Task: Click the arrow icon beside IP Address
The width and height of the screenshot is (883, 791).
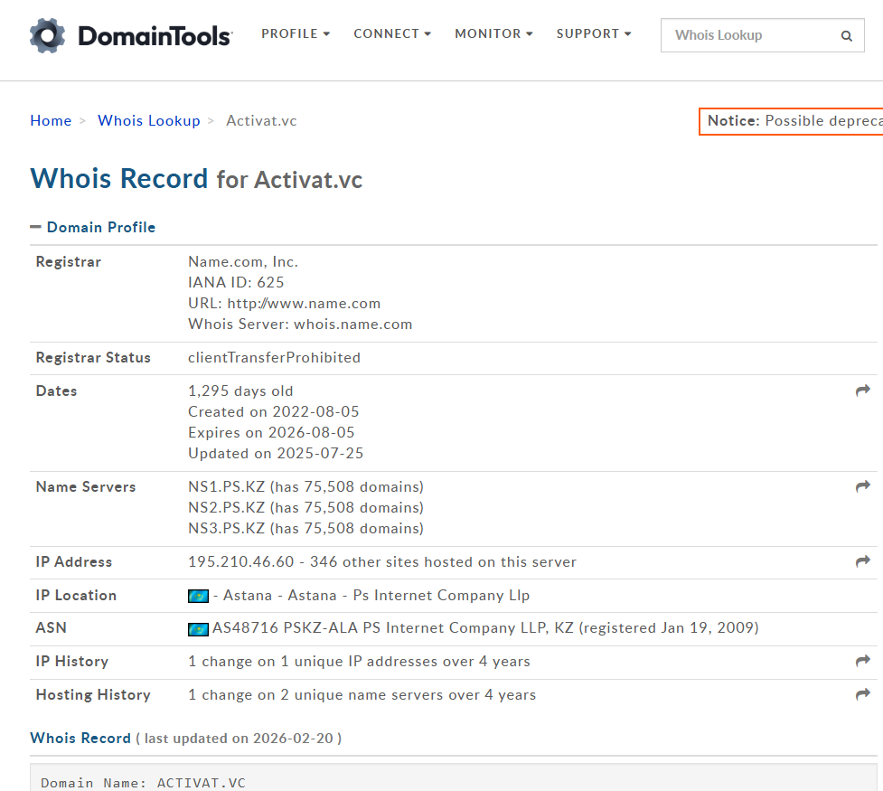Action: (862, 561)
